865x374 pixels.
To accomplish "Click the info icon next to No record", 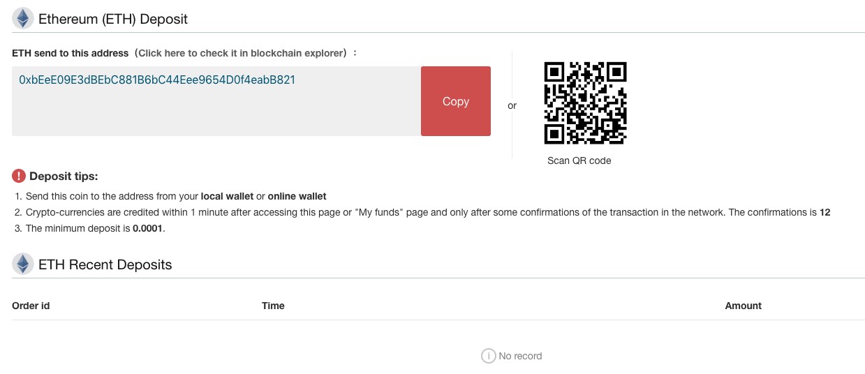I will click(x=488, y=356).
